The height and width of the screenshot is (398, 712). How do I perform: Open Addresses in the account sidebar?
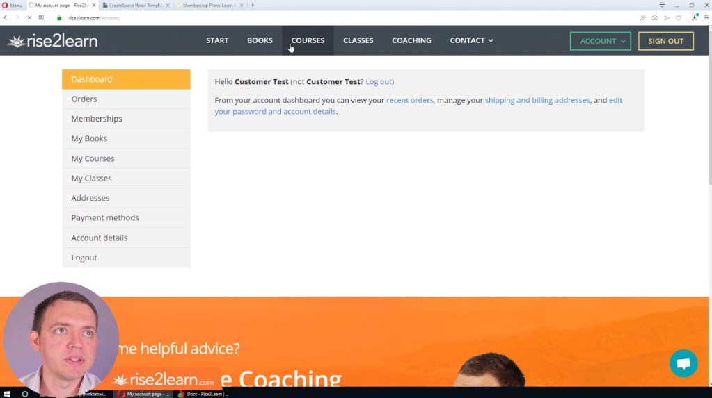point(126,198)
